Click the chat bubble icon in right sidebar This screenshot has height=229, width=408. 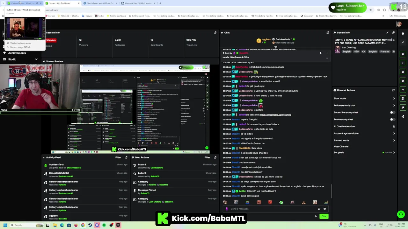(x=403, y=81)
